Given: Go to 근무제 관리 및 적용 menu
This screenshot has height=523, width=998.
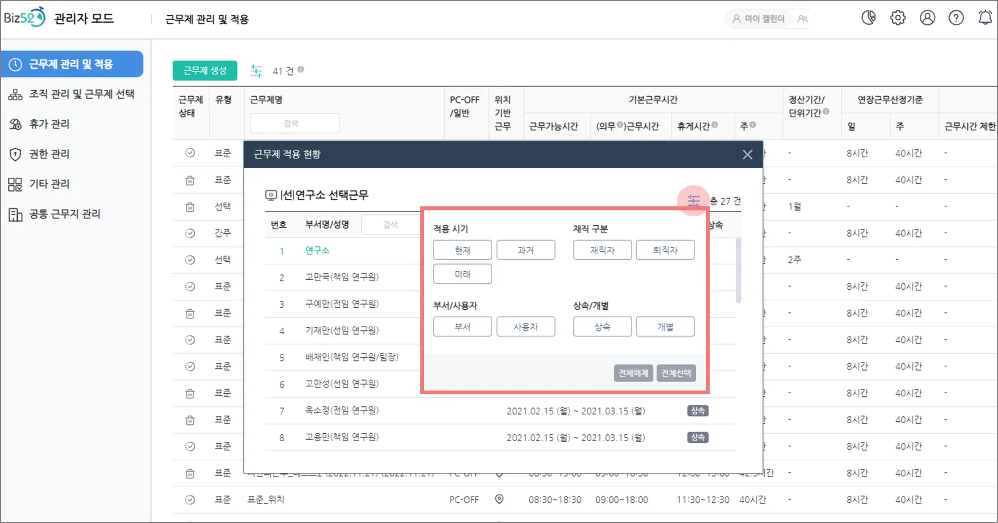Looking at the screenshot, I should pos(72,64).
